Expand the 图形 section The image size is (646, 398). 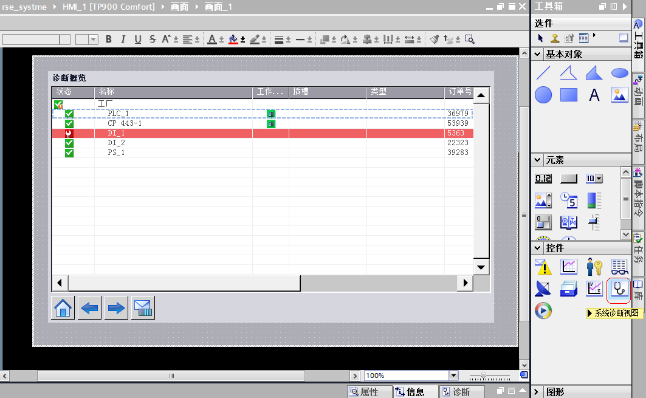point(537,392)
